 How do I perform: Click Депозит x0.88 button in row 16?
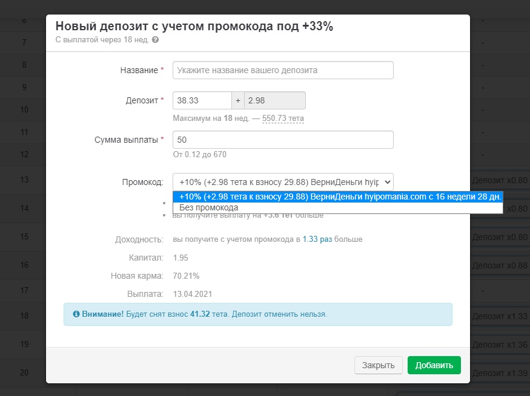point(499,265)
